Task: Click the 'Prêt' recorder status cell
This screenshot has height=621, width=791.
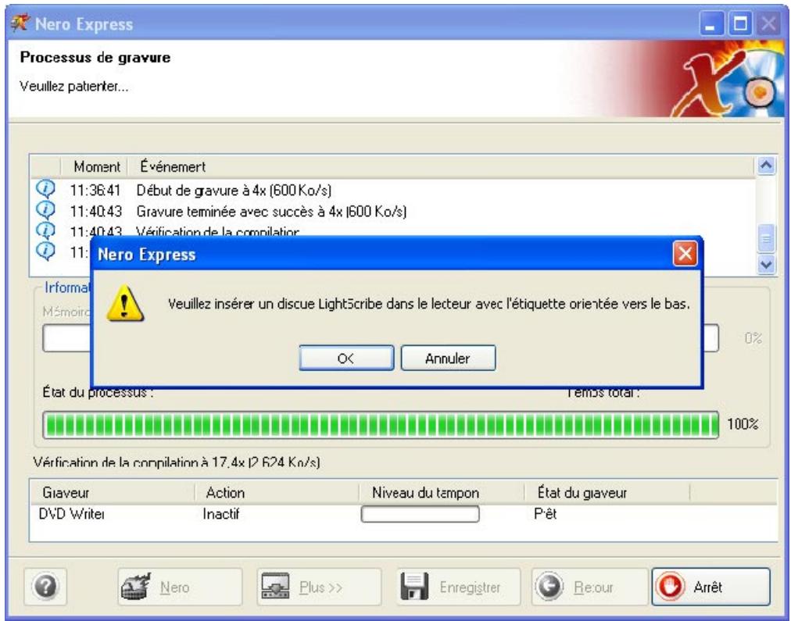Action: point(546,514)
